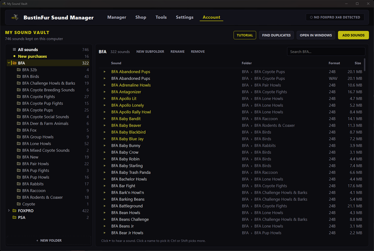Viewport: 374px width, 251px height.
Task: Open the Manager tab
Action: [117, 17]
